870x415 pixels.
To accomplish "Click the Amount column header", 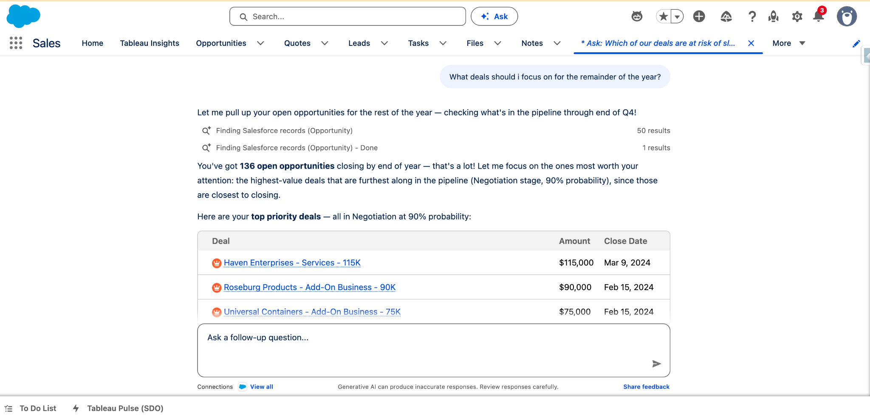I will tap(574, 241).
